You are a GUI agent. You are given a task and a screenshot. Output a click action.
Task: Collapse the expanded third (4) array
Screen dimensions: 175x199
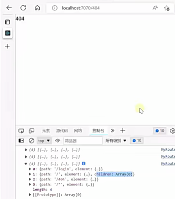[x=26, y=164]
